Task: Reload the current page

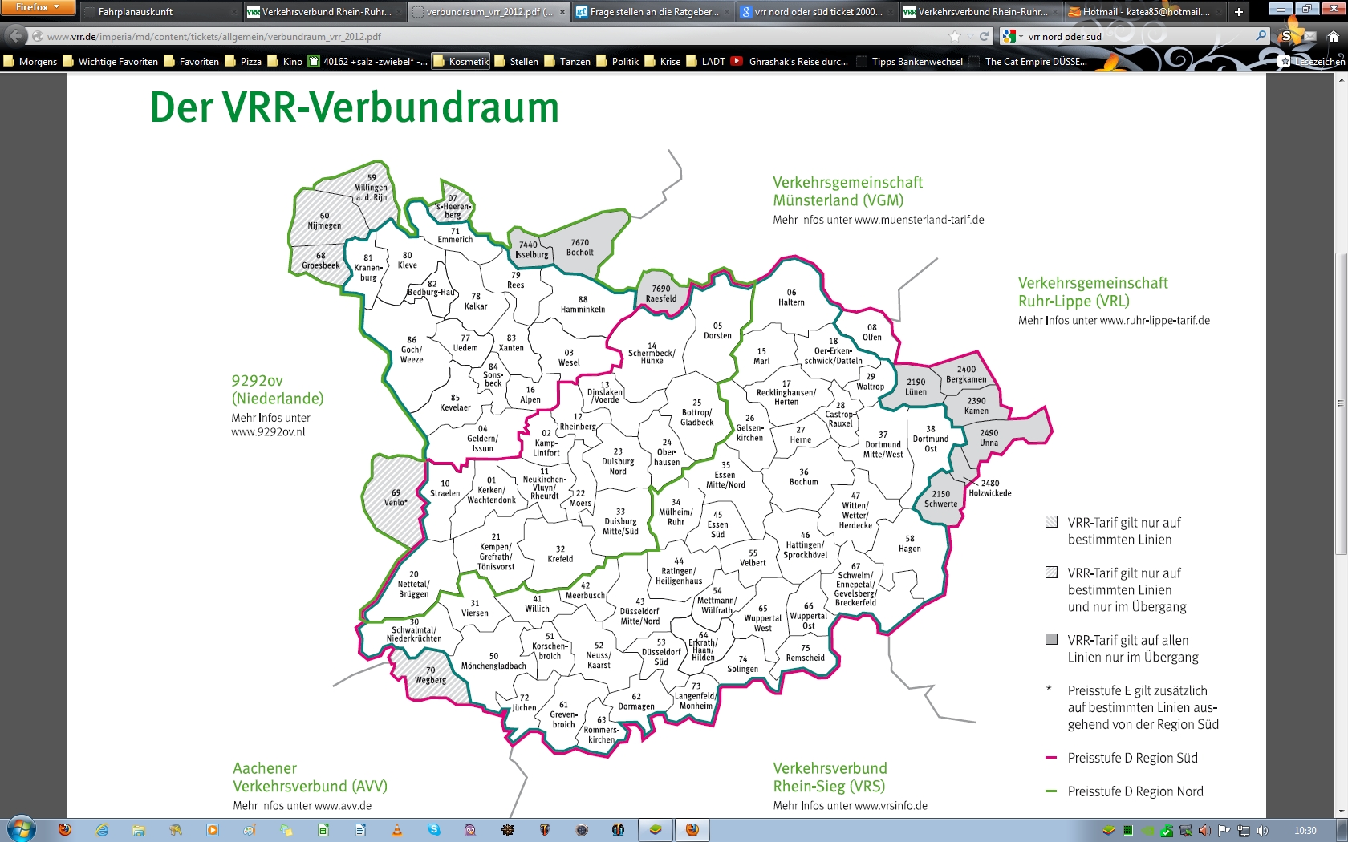Action: [984, 36]
